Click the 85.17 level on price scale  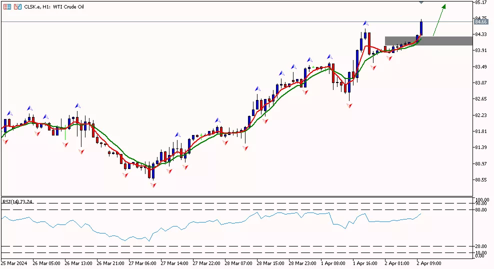pos(481,2)
